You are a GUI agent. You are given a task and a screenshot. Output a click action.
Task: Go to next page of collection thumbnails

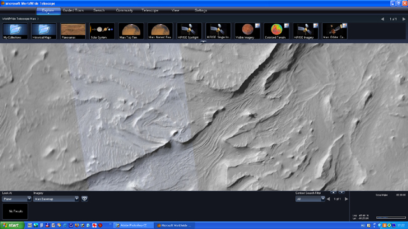(404, 19)
